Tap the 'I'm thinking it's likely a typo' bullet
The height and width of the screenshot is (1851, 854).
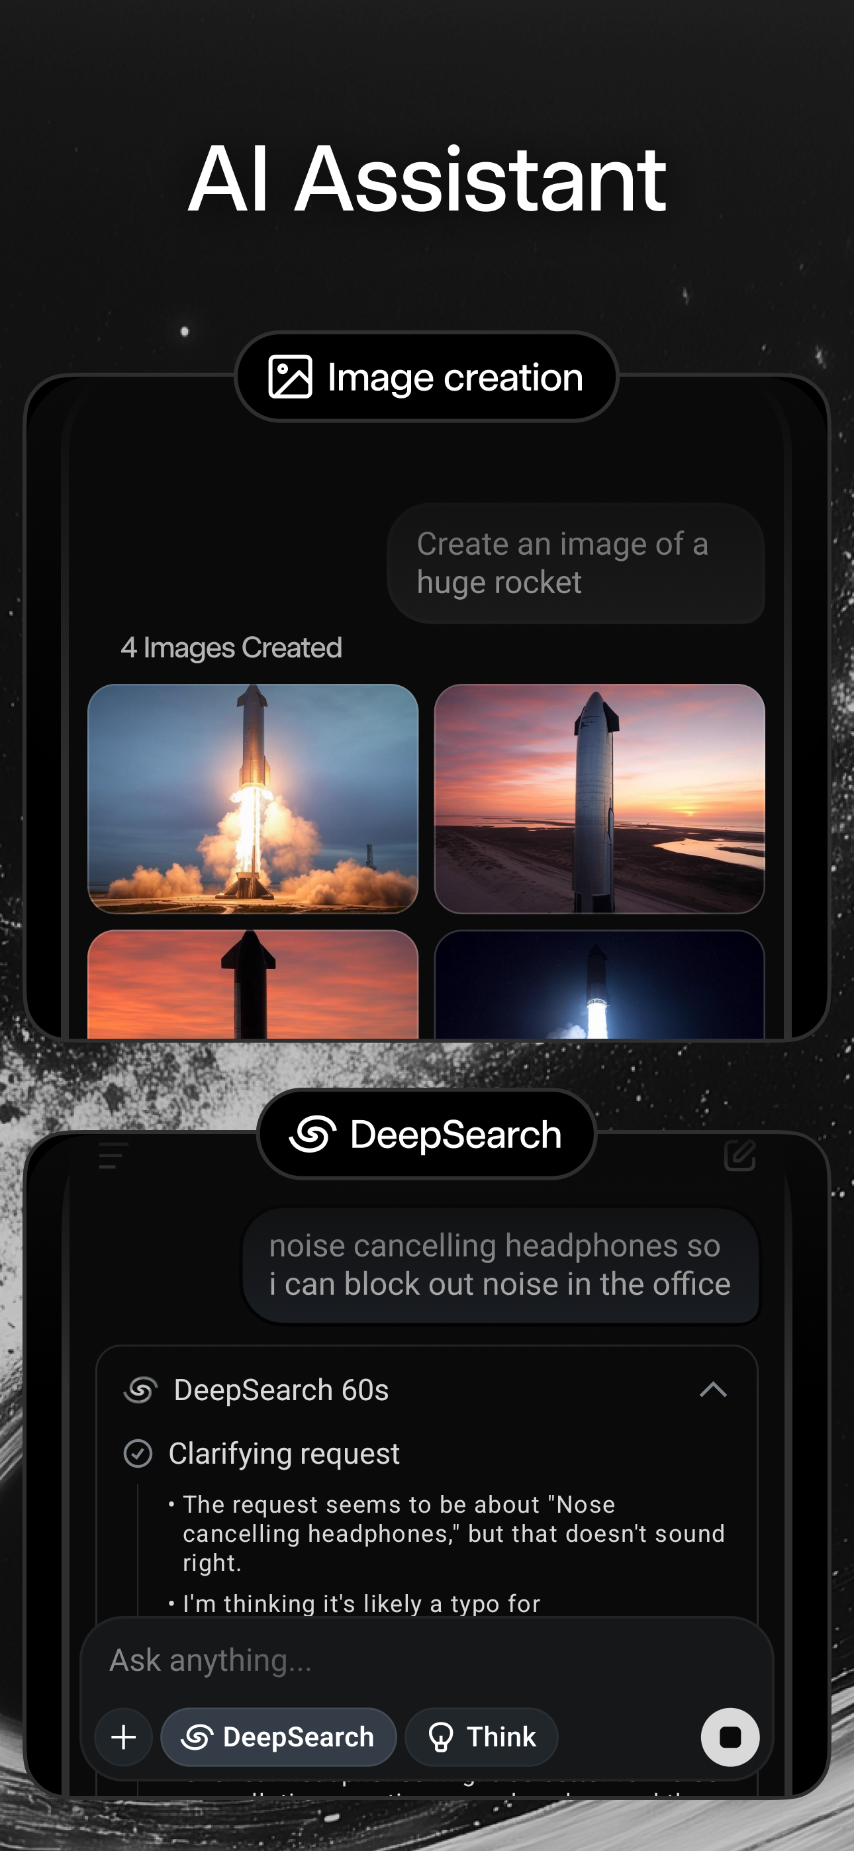(354, 1603)
